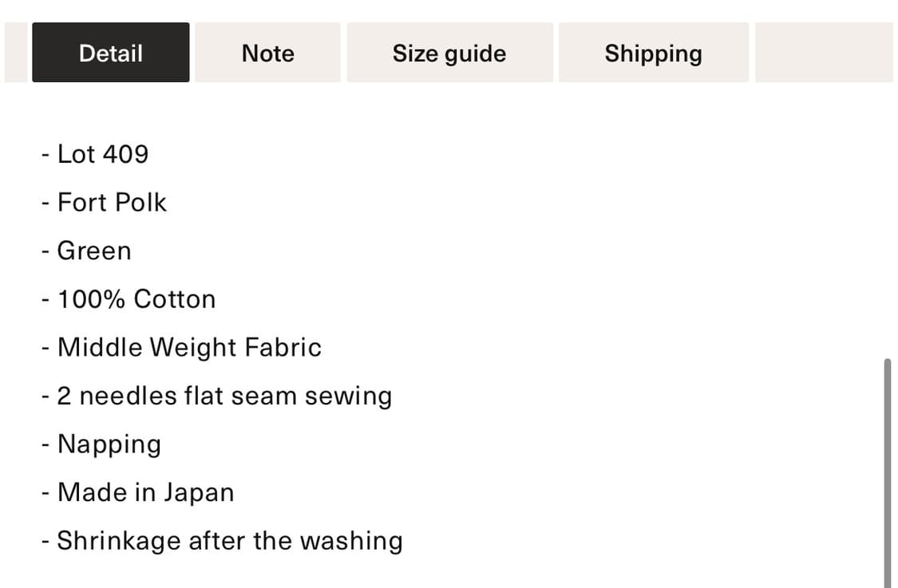Image resolution: width=898 pixels, height=588 pixels.
Task: Click the word "needles" in sewing line
Action: point(128,396)
